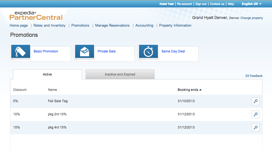Open Property Information page
The image size is (272, 162).
pyautogui.click(x=175, y=26)
